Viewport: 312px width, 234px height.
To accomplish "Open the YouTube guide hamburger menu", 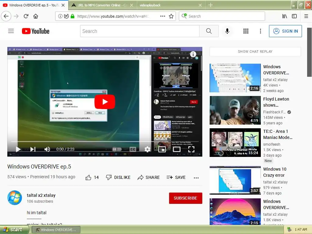I will pyautogui.click(x=11, y=31).
